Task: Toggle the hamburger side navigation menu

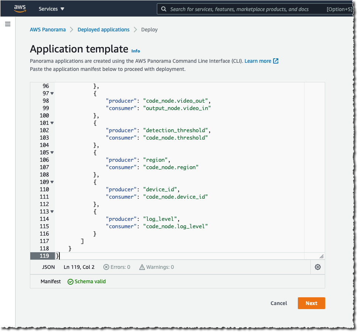Action: pyautogui.click(x=8, y=24)
